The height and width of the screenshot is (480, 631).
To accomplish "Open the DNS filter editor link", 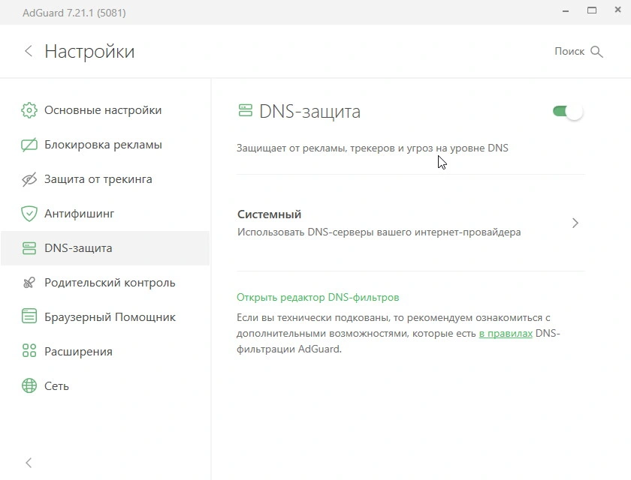I will 318,297.
